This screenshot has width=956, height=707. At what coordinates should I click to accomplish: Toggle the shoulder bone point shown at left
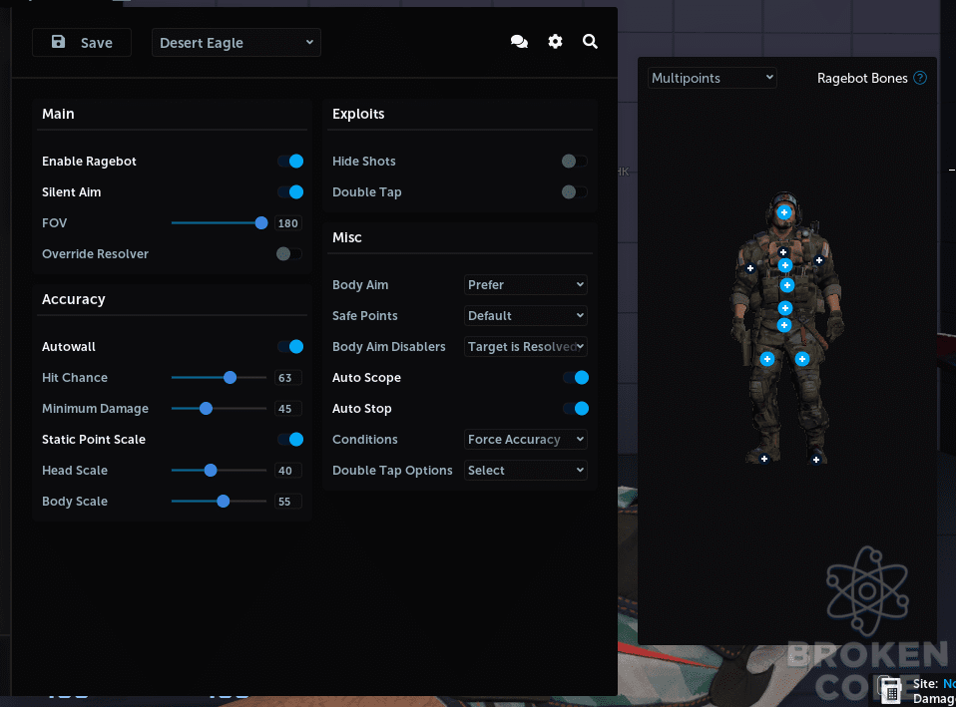click(x=750, y=268)
